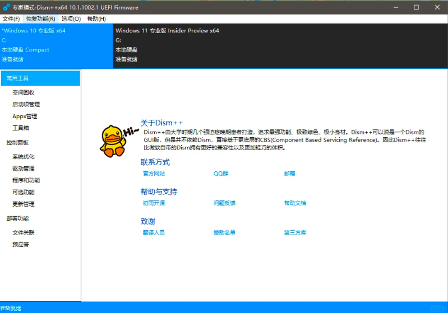The height and width of the screenshot is (313, 448).
Task: Click the 问题反馈 link
Action: (x=225, y=203)
